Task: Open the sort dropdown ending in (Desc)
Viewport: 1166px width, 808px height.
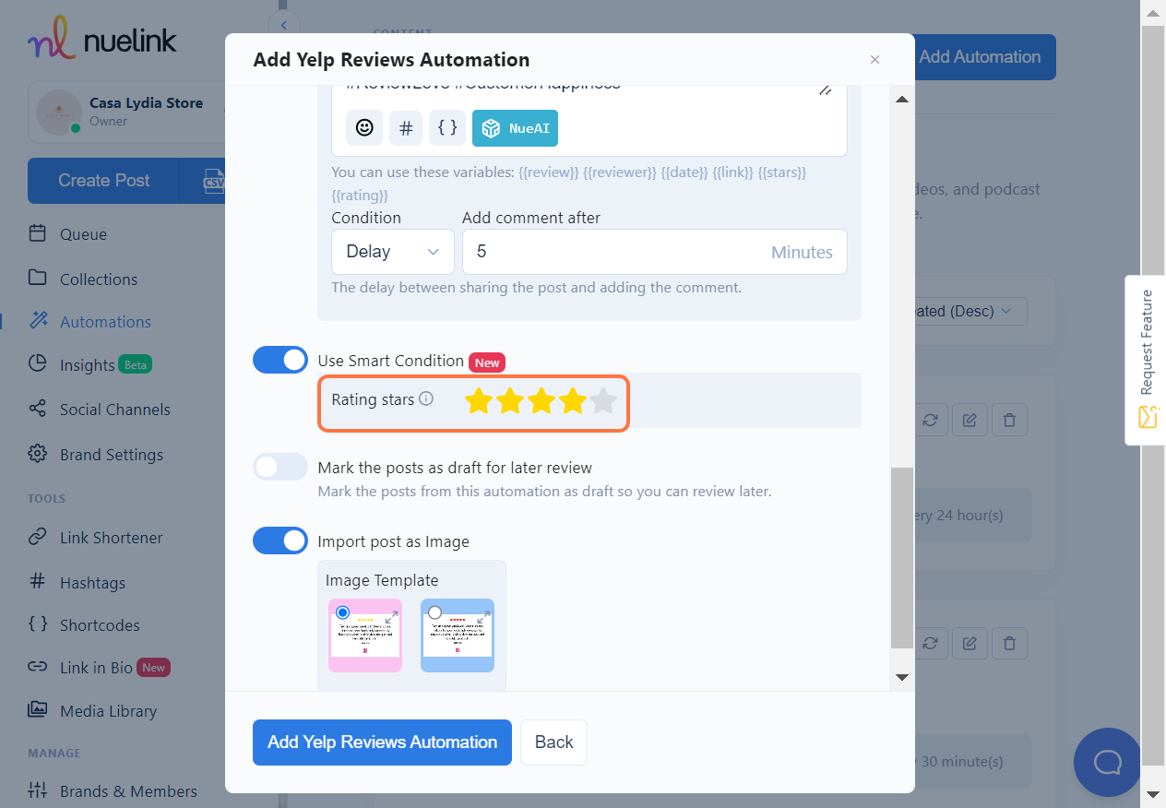Action: tap(969, 312)
